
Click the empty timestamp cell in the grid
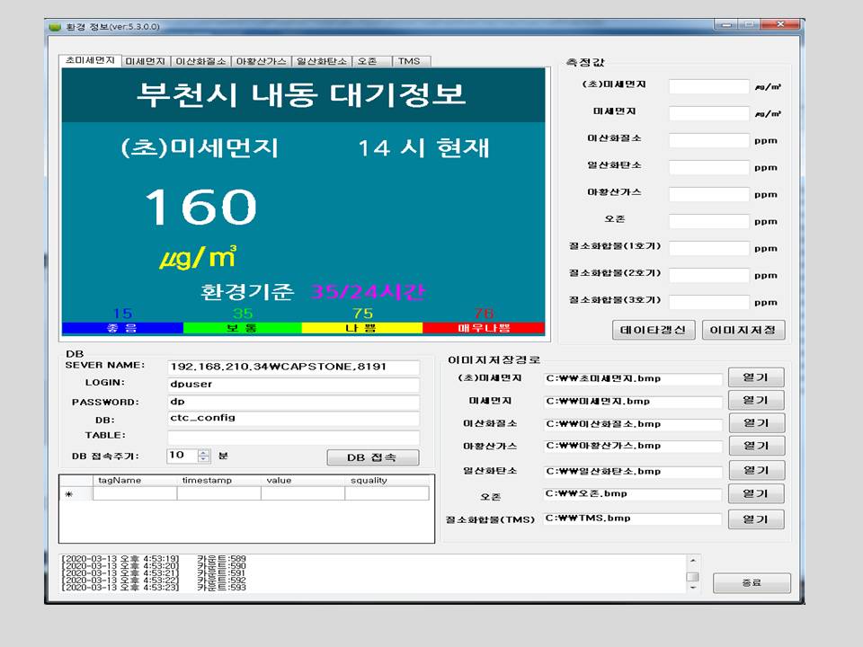[x=219, y=493]
